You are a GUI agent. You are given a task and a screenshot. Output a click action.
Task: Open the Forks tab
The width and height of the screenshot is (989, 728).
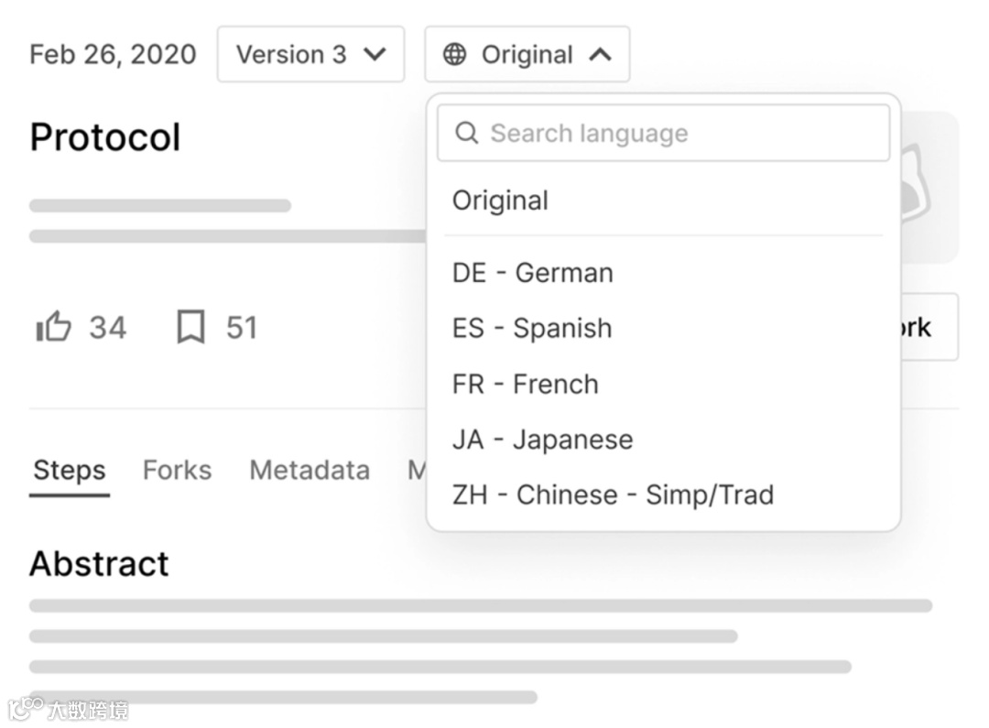(177, 471)
